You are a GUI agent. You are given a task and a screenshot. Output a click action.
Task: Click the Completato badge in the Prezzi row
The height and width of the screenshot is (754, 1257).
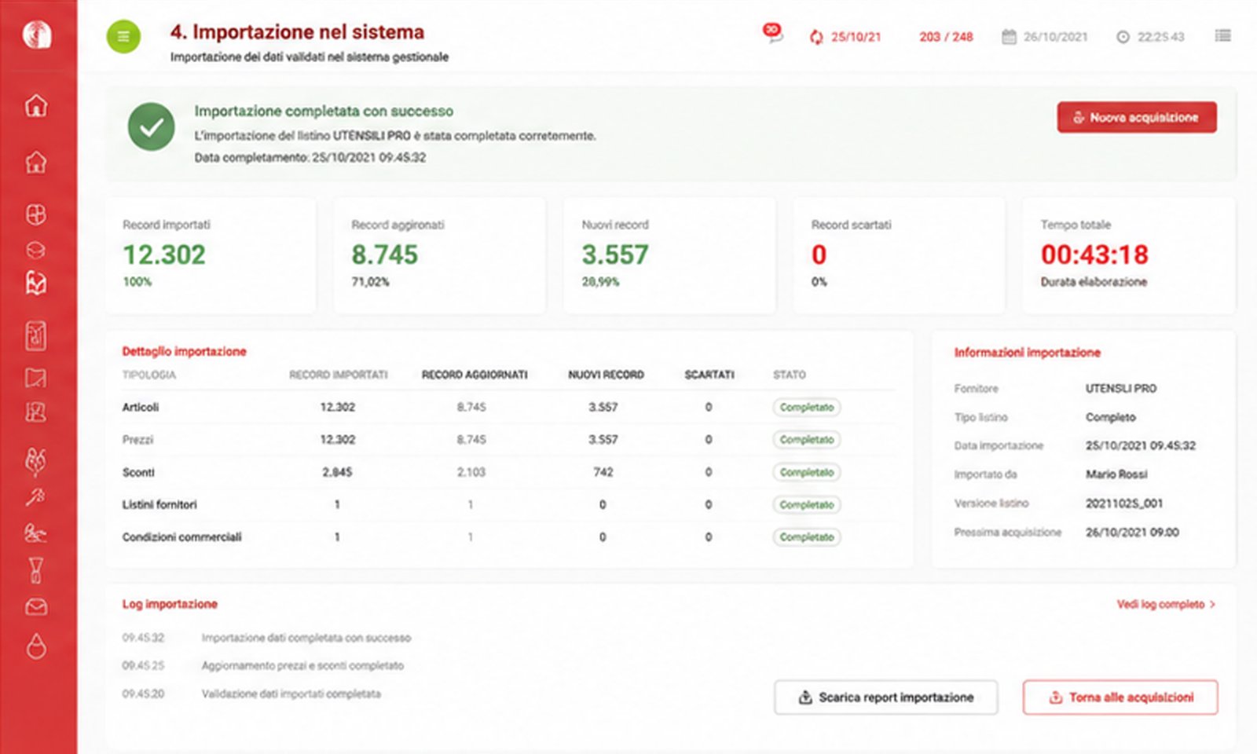pos(807,440)
